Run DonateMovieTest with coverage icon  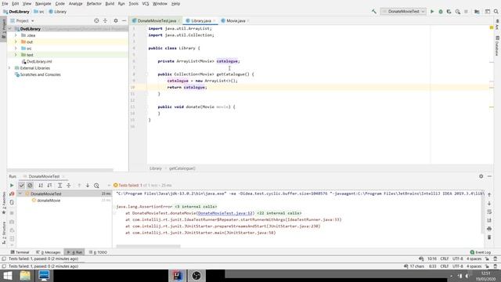pyautogui.click(x=449, y=12)
